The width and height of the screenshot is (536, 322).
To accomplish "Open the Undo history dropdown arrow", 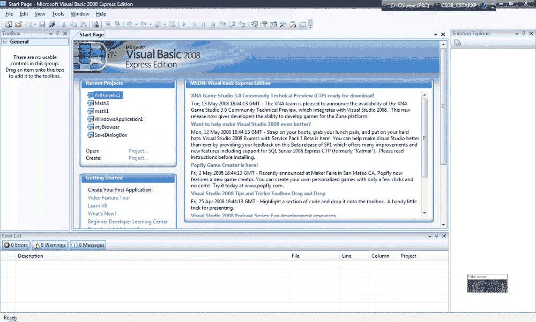I will (x=136, y=25).
